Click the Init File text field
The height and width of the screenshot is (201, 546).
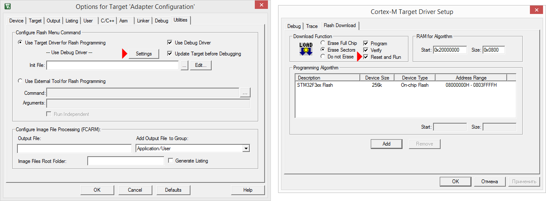click(112, 66)
